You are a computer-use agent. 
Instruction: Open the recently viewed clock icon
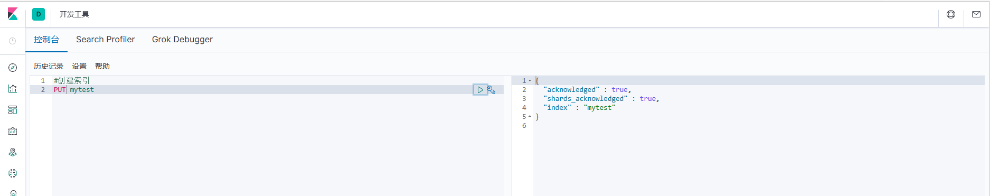point(13,41)
